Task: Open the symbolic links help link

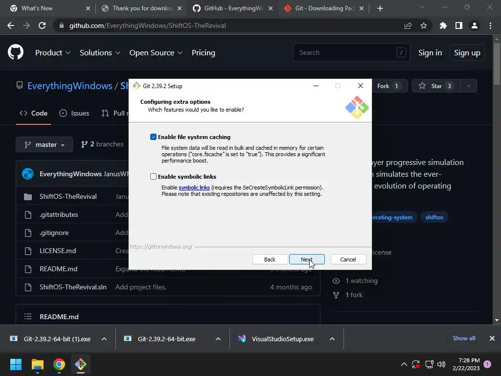Action: tap(194, 188)
